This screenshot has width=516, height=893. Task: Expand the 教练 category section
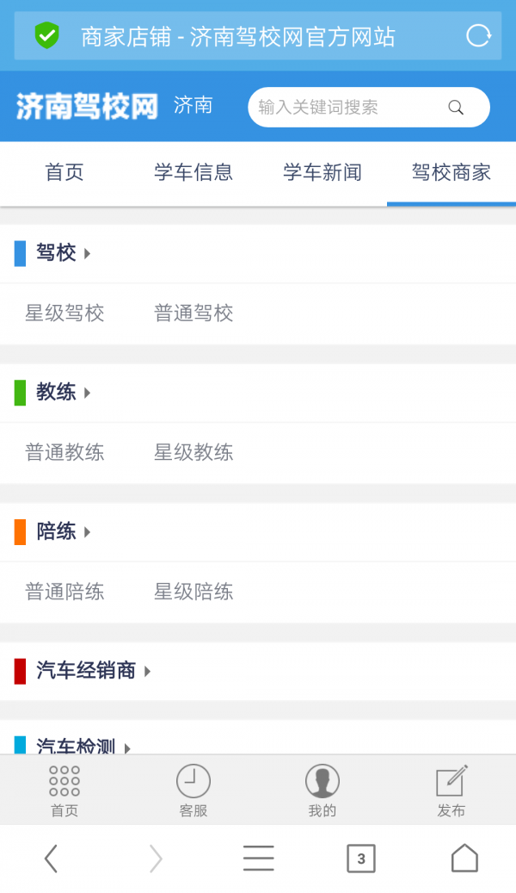coord(55,393)
